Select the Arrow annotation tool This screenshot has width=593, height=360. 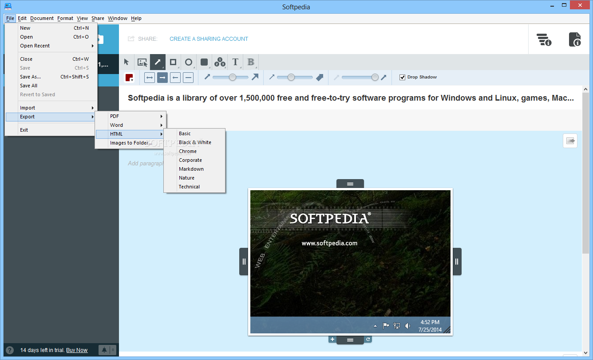(158, 62)
